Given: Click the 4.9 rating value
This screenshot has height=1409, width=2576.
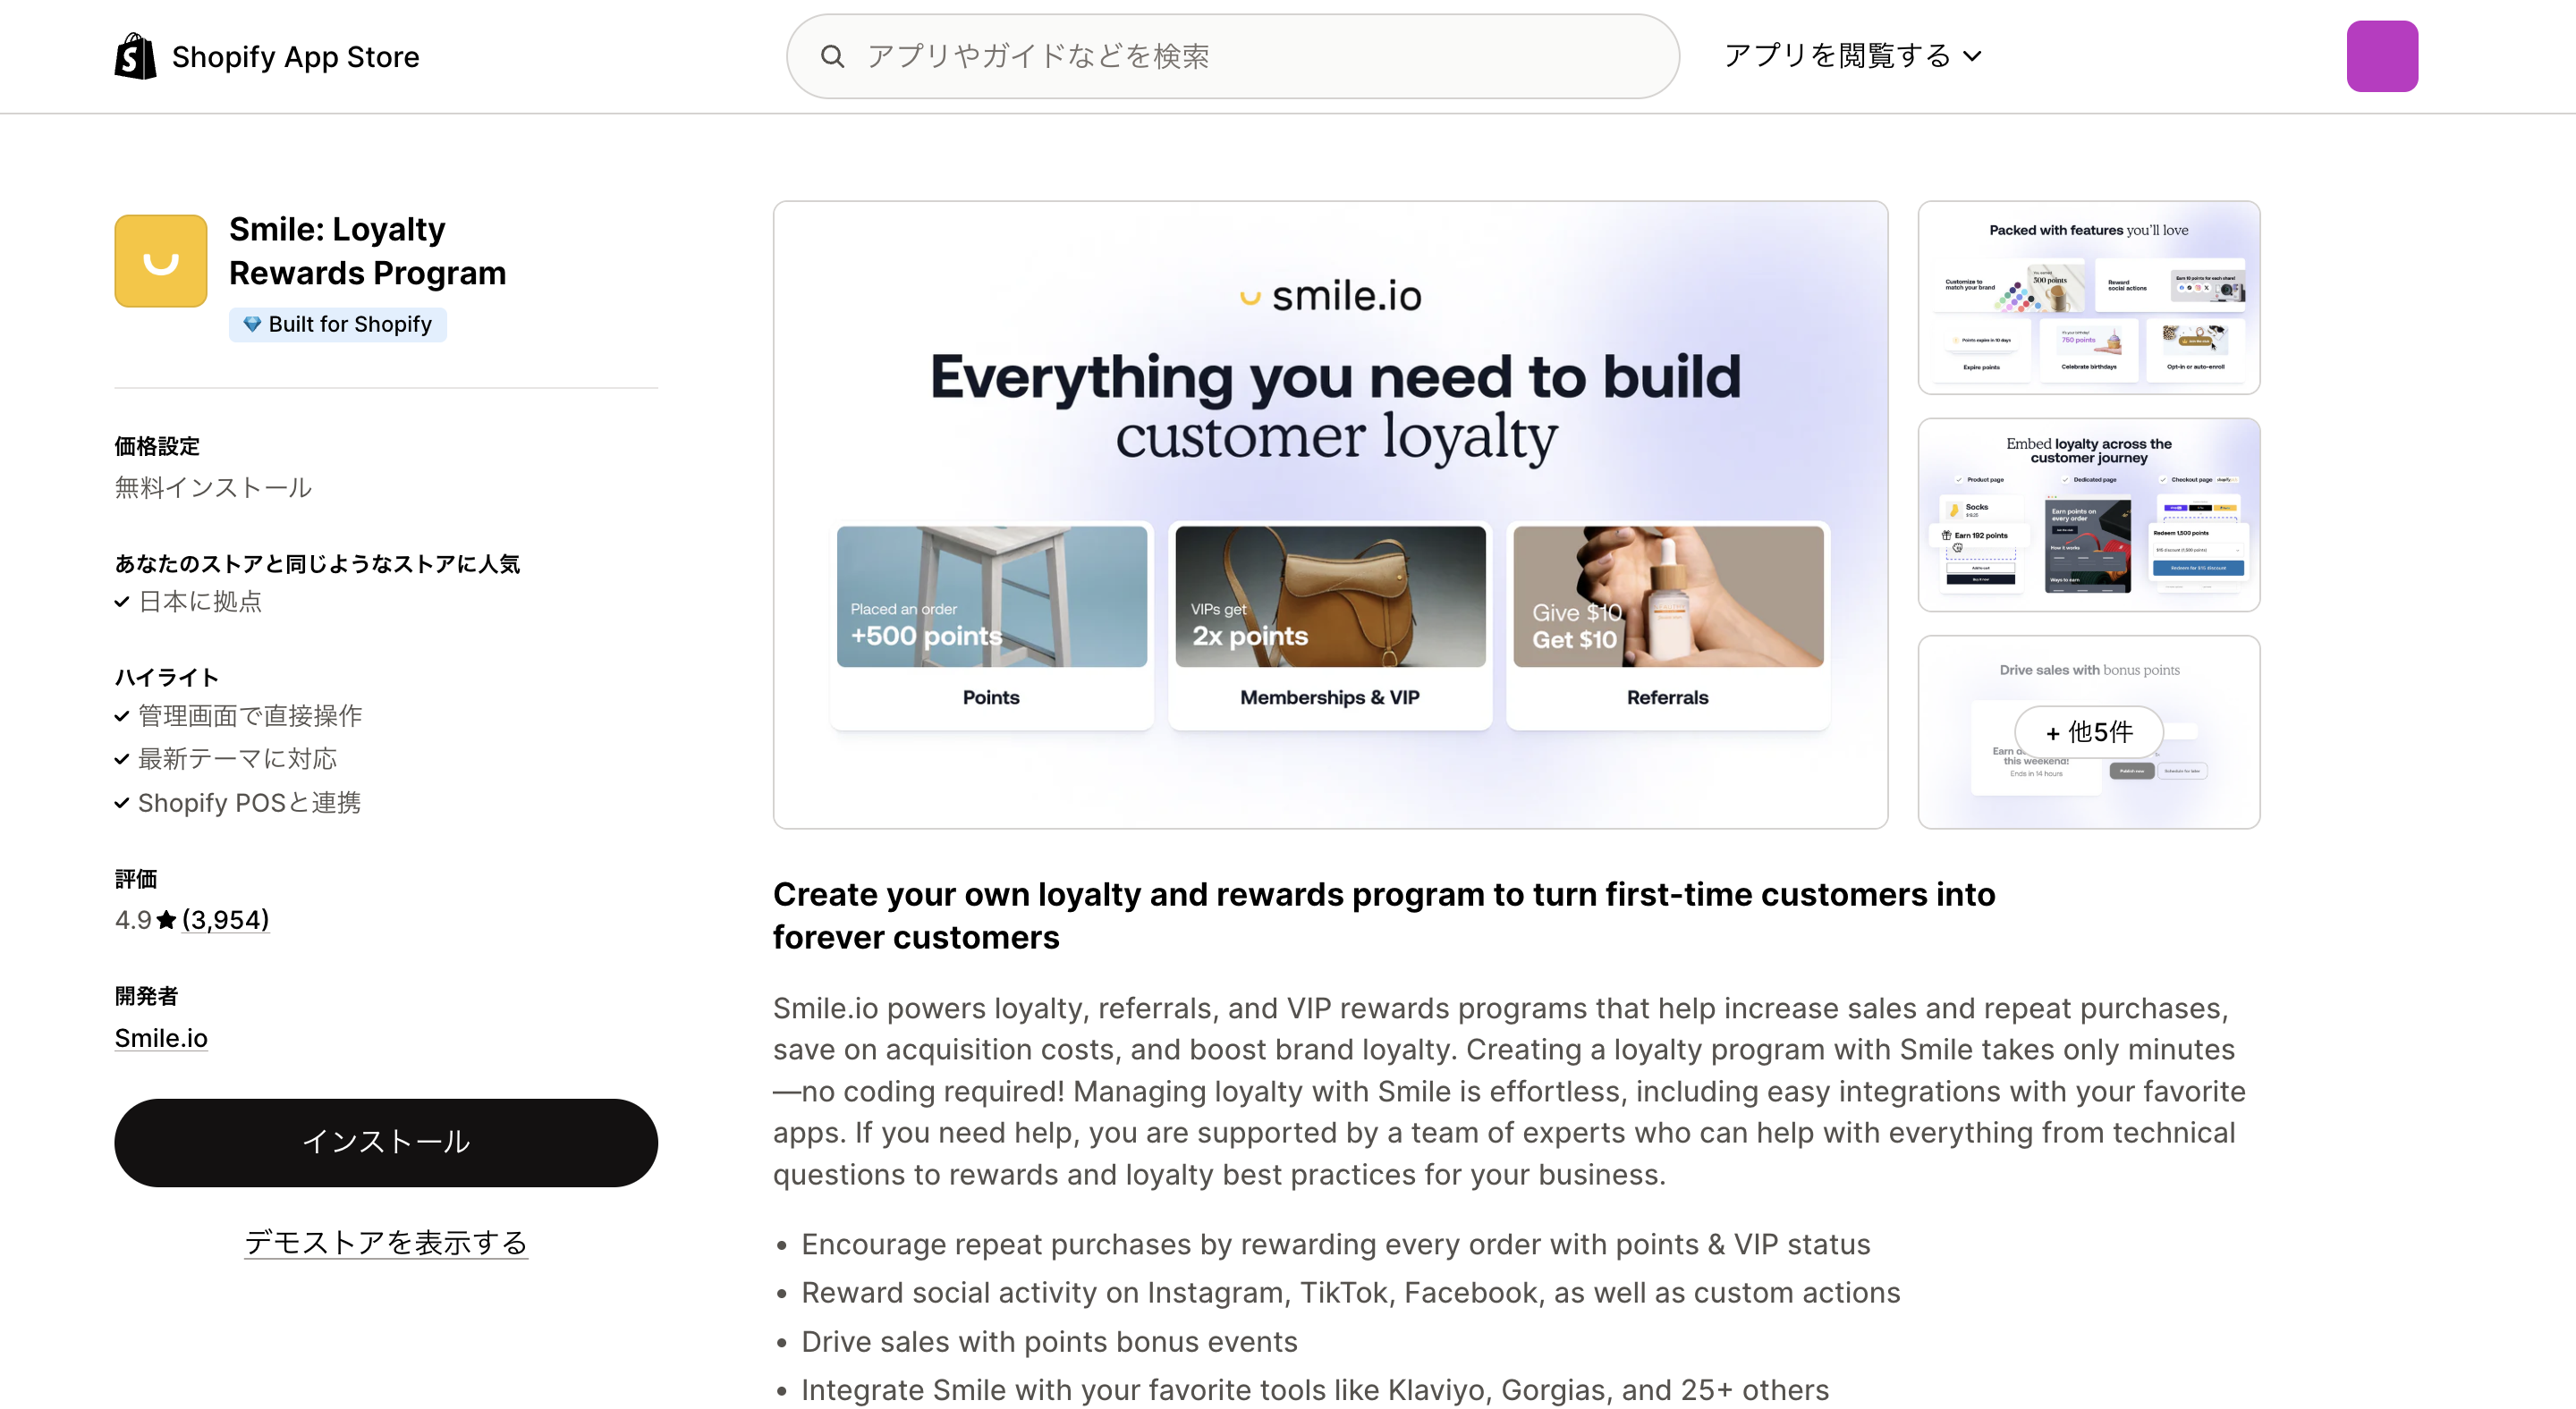Looking at the screenshot, I should 133,919.
